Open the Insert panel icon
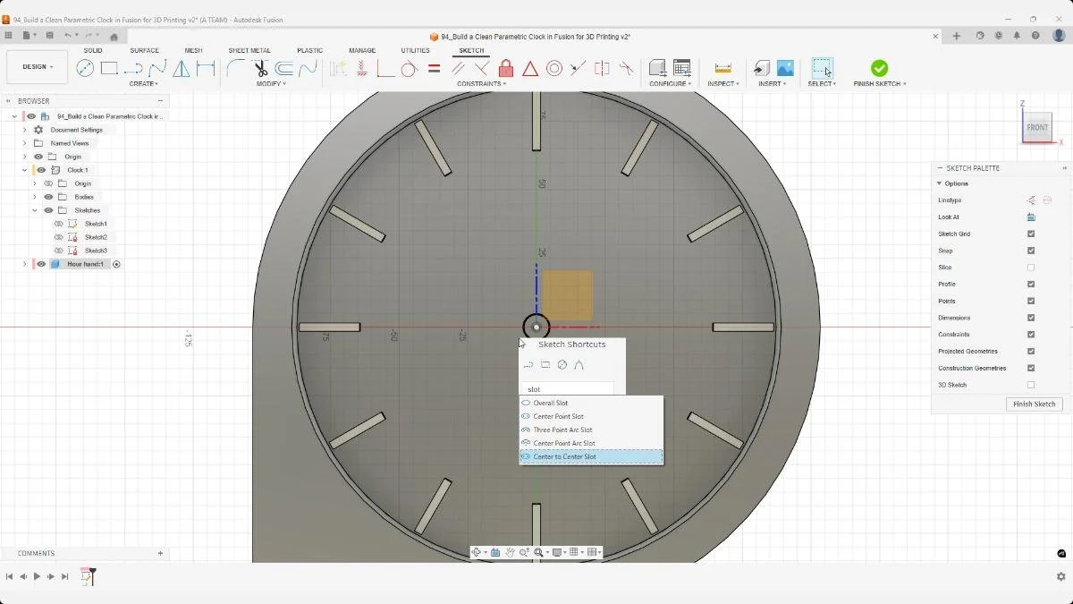This screenshot has width=1073, height=604. (x=762, y=68)
